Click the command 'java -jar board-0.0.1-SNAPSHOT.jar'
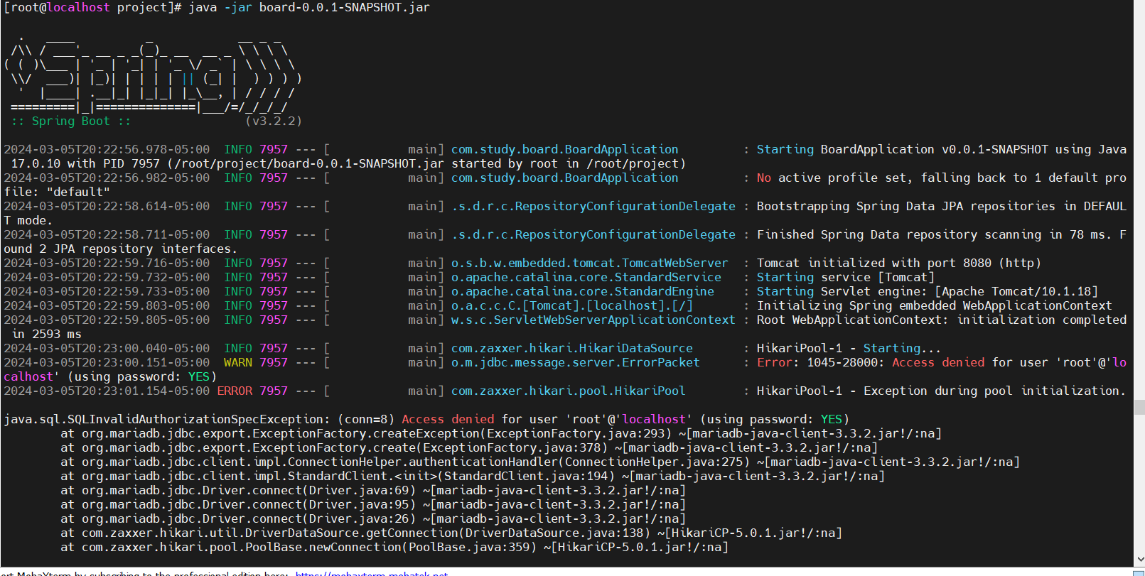 click(x=309, y=8)
